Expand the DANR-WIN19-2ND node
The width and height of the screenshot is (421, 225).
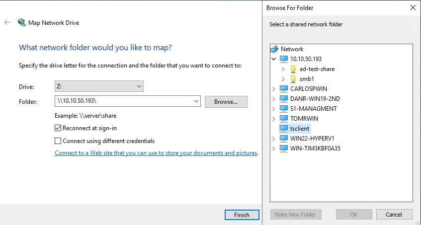274,99
